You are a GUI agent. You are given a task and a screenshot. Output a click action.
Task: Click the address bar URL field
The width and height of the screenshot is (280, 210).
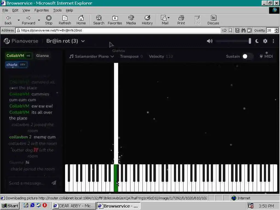[118, 30]
